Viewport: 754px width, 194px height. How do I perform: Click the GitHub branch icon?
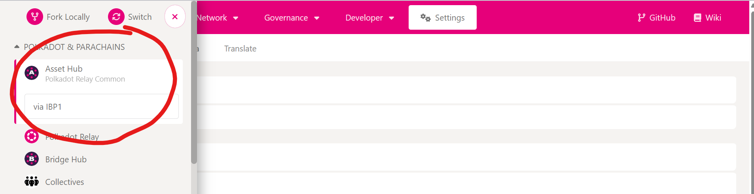click(641, 18)
